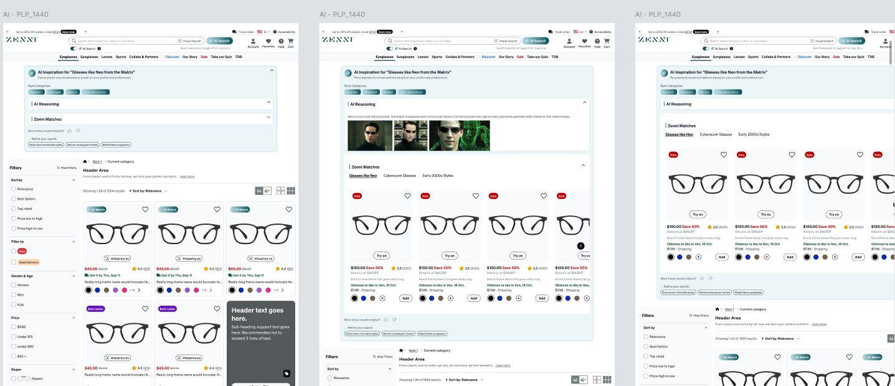Screen dimensions: 895x386
Task: Click the Account icon
Action: 253,42
